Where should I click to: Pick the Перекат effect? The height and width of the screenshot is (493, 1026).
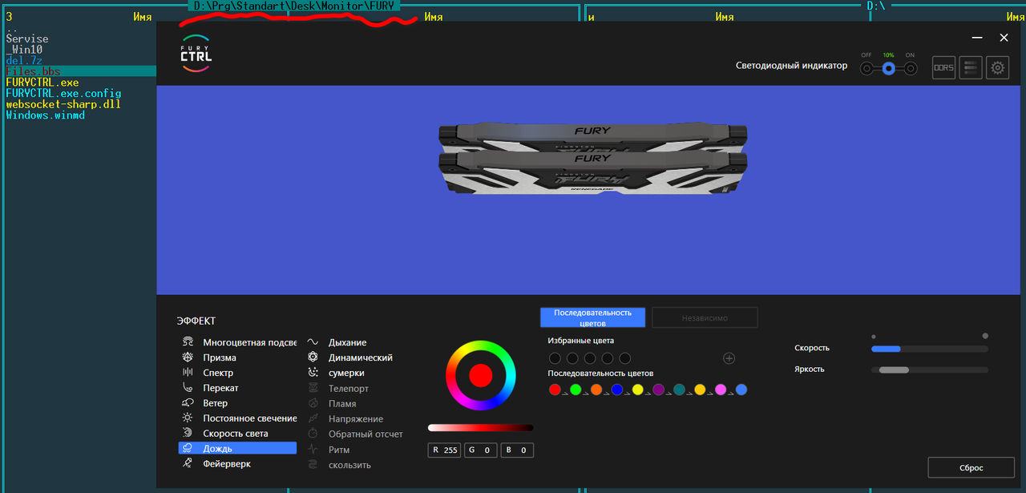(210, 388)
